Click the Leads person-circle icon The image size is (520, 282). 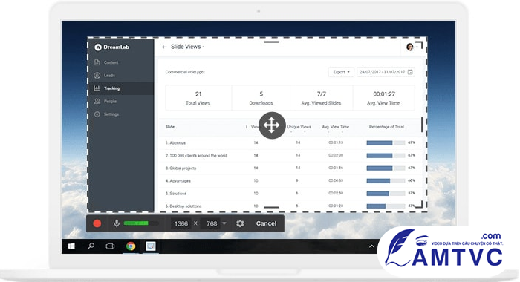pyautogui.click(x=97, y=75)
